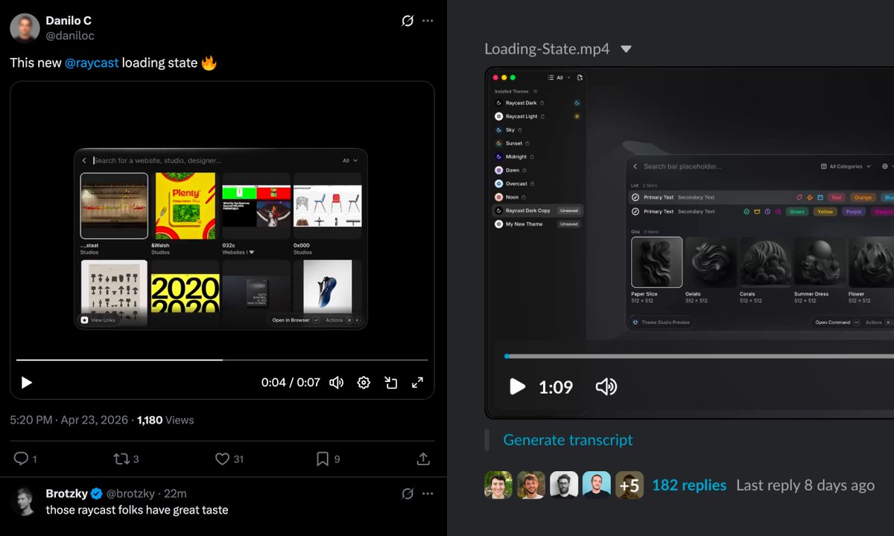Play the Loading-State.mp4 video

pyautogui.click(x=517, y=386)
